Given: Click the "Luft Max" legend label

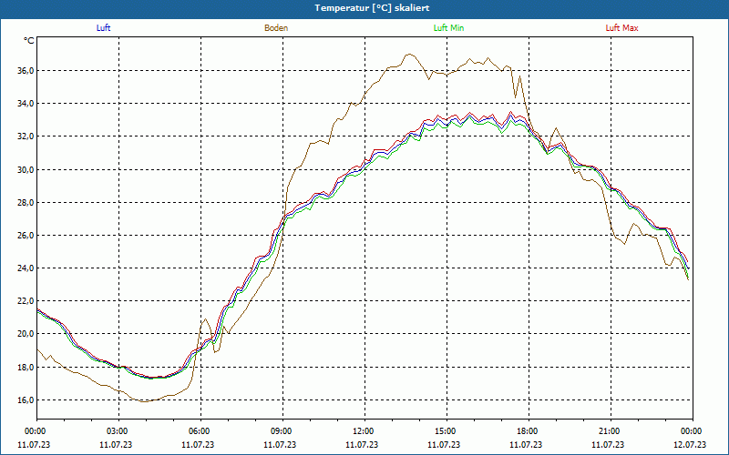Looking at the screenshot, I should 621,28.
